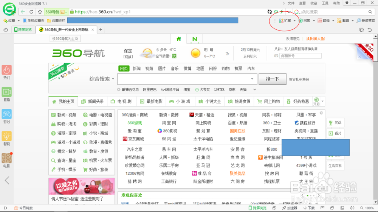Viewport: 378px width, 212px height.
Task: Open 登录管家 login manager
Action: pos(366,21)
